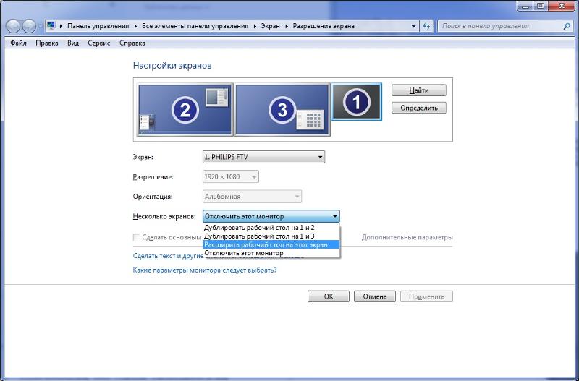Open the 'Правка' menu

(47, 43)
